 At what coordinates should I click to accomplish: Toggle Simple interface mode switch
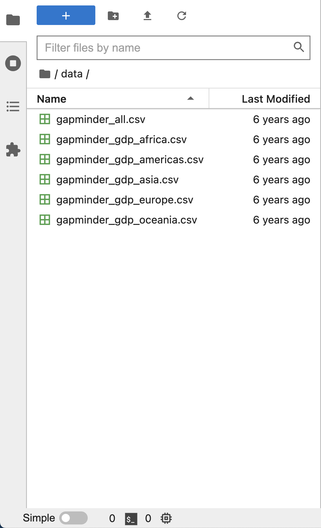tap(73, 518)
